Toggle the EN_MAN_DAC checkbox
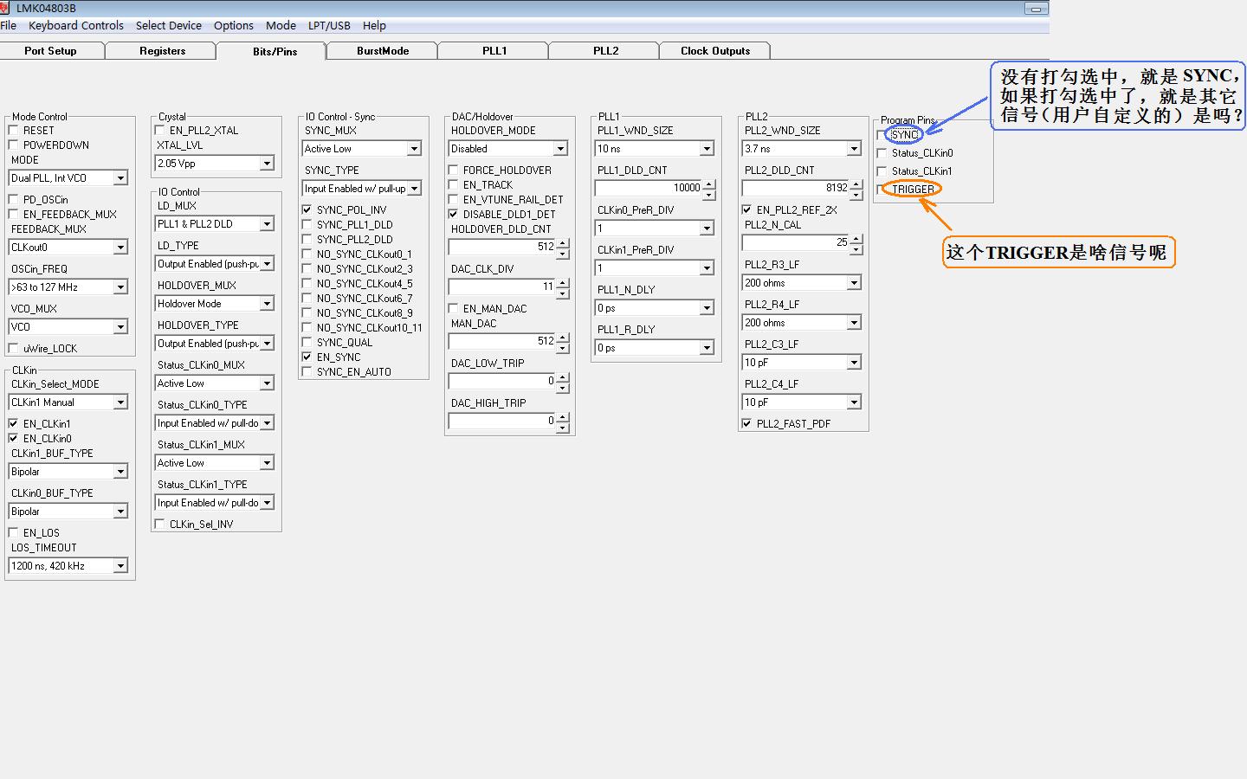This screenshot has width=1247, height=779. 454,309
